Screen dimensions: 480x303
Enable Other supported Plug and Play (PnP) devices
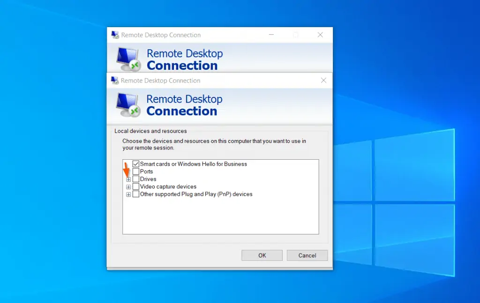tap(136, 194)
